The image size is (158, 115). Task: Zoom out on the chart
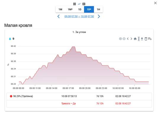tap(124, 39)
